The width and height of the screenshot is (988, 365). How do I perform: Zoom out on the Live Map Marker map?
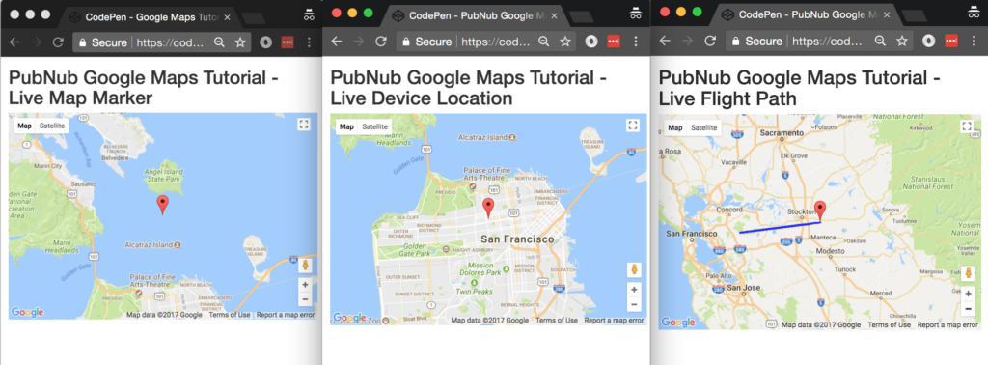pos(305,299)
